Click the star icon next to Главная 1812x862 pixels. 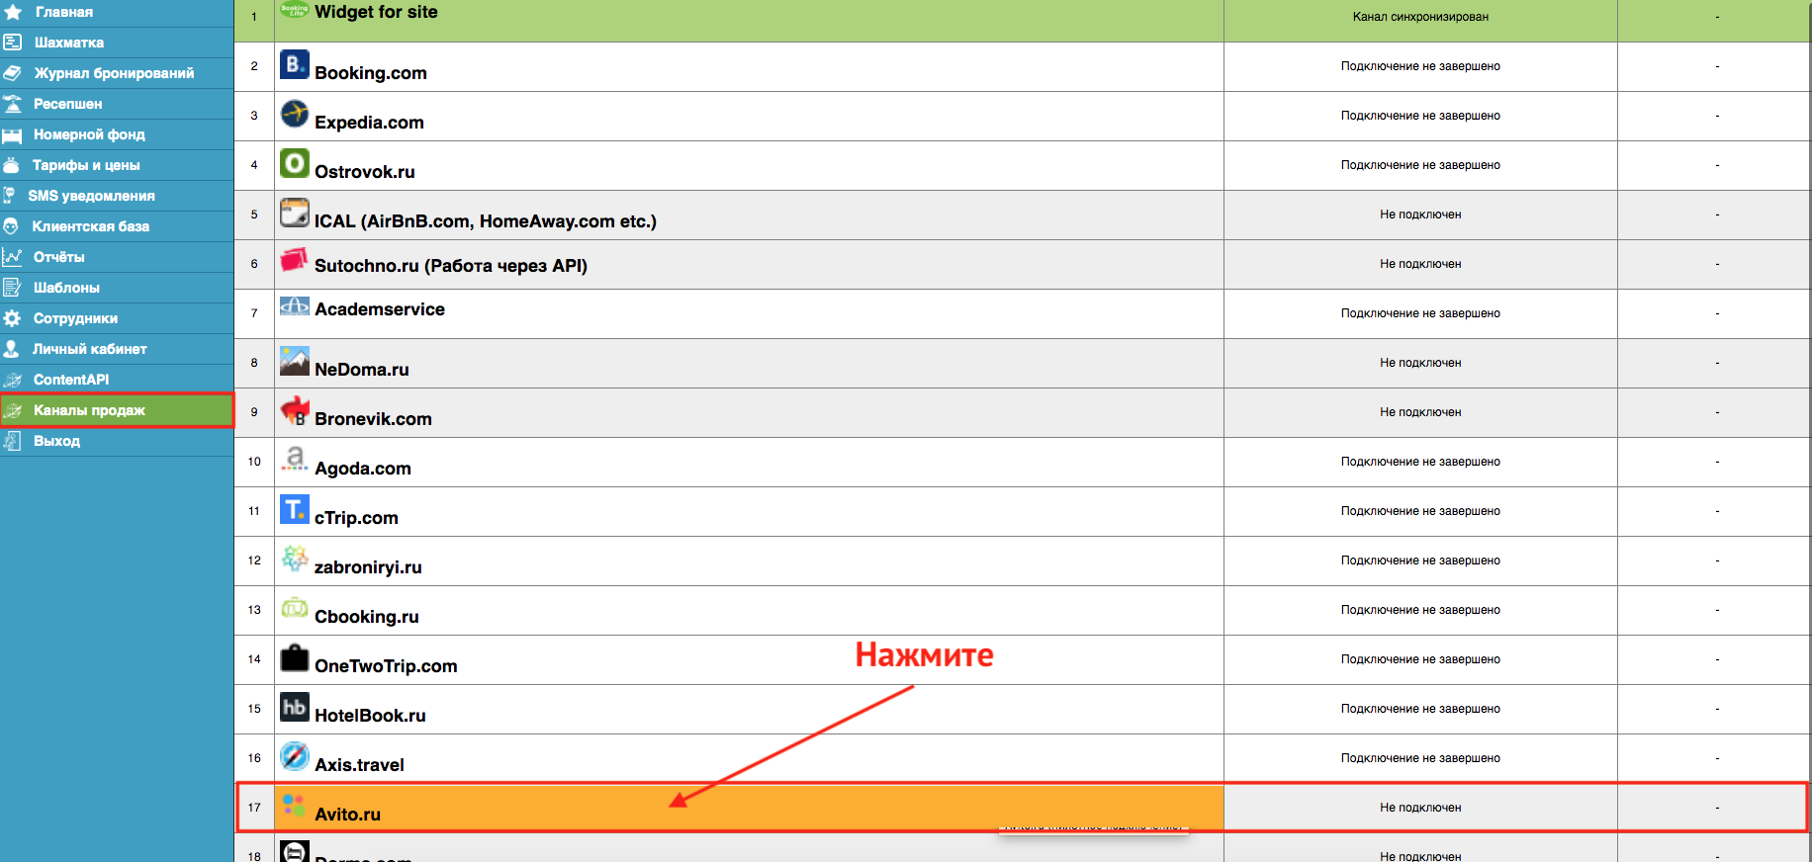13,12
